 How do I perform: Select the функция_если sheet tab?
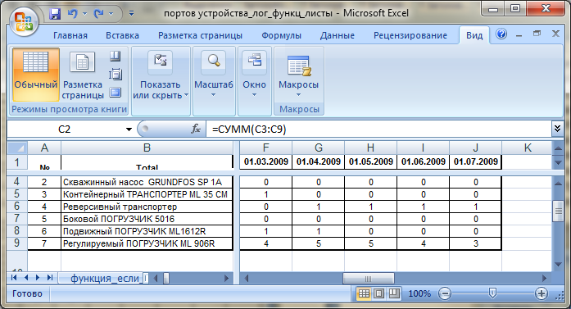click(106, 279)
